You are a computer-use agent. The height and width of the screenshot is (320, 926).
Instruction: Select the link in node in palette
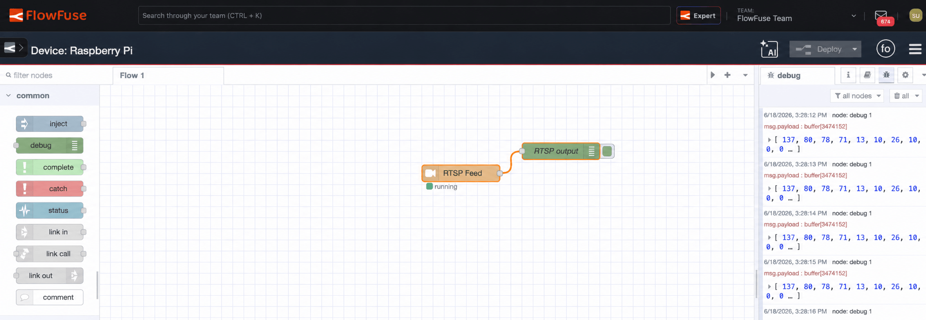tap(50, 232)
